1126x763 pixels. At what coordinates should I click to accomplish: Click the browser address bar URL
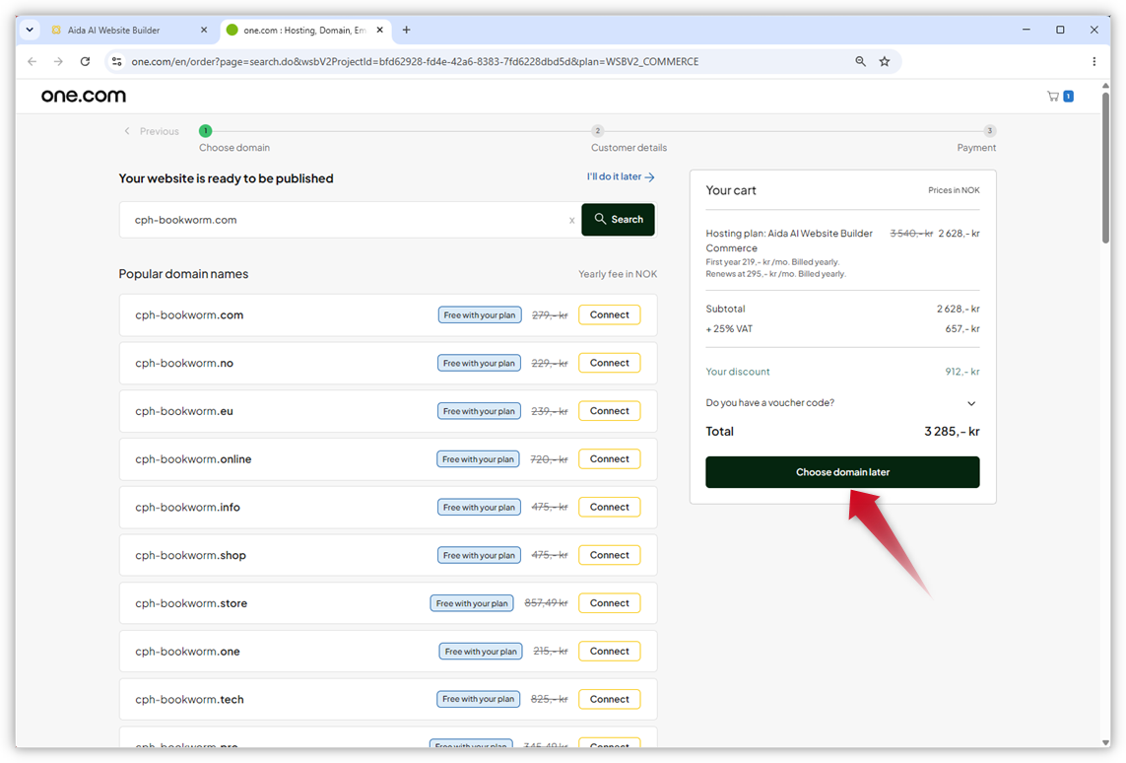coord(415,62)
